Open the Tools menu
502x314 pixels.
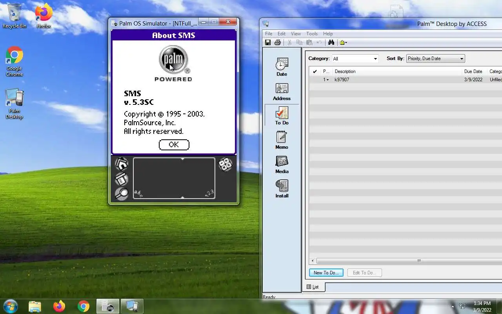pyautogui.click(x=312, y=34)
